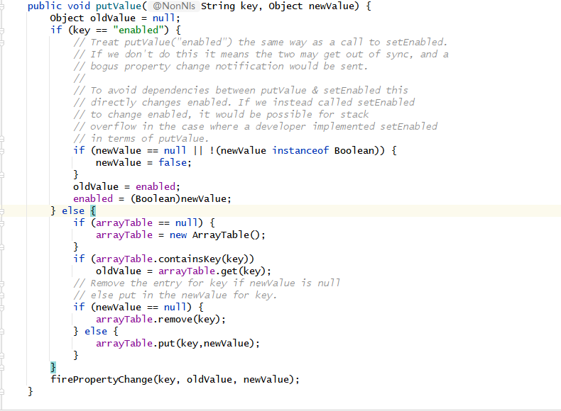This screenshot has height=411, width=561.
Task: Click the false literal assigned to newValue
Action: point(175,163)
